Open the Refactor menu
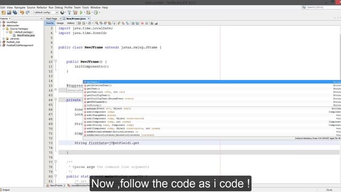This screenshot has width=341, height=192. (x=42, y=7)
